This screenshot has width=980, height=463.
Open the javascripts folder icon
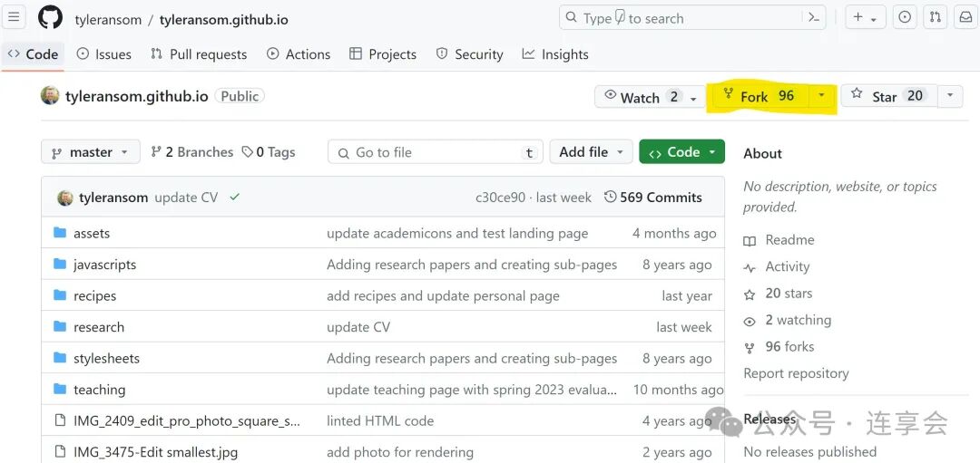(x=60, y=264)
